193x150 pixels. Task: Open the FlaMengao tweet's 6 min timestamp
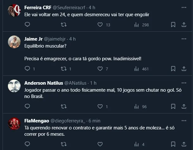[95, 121]
